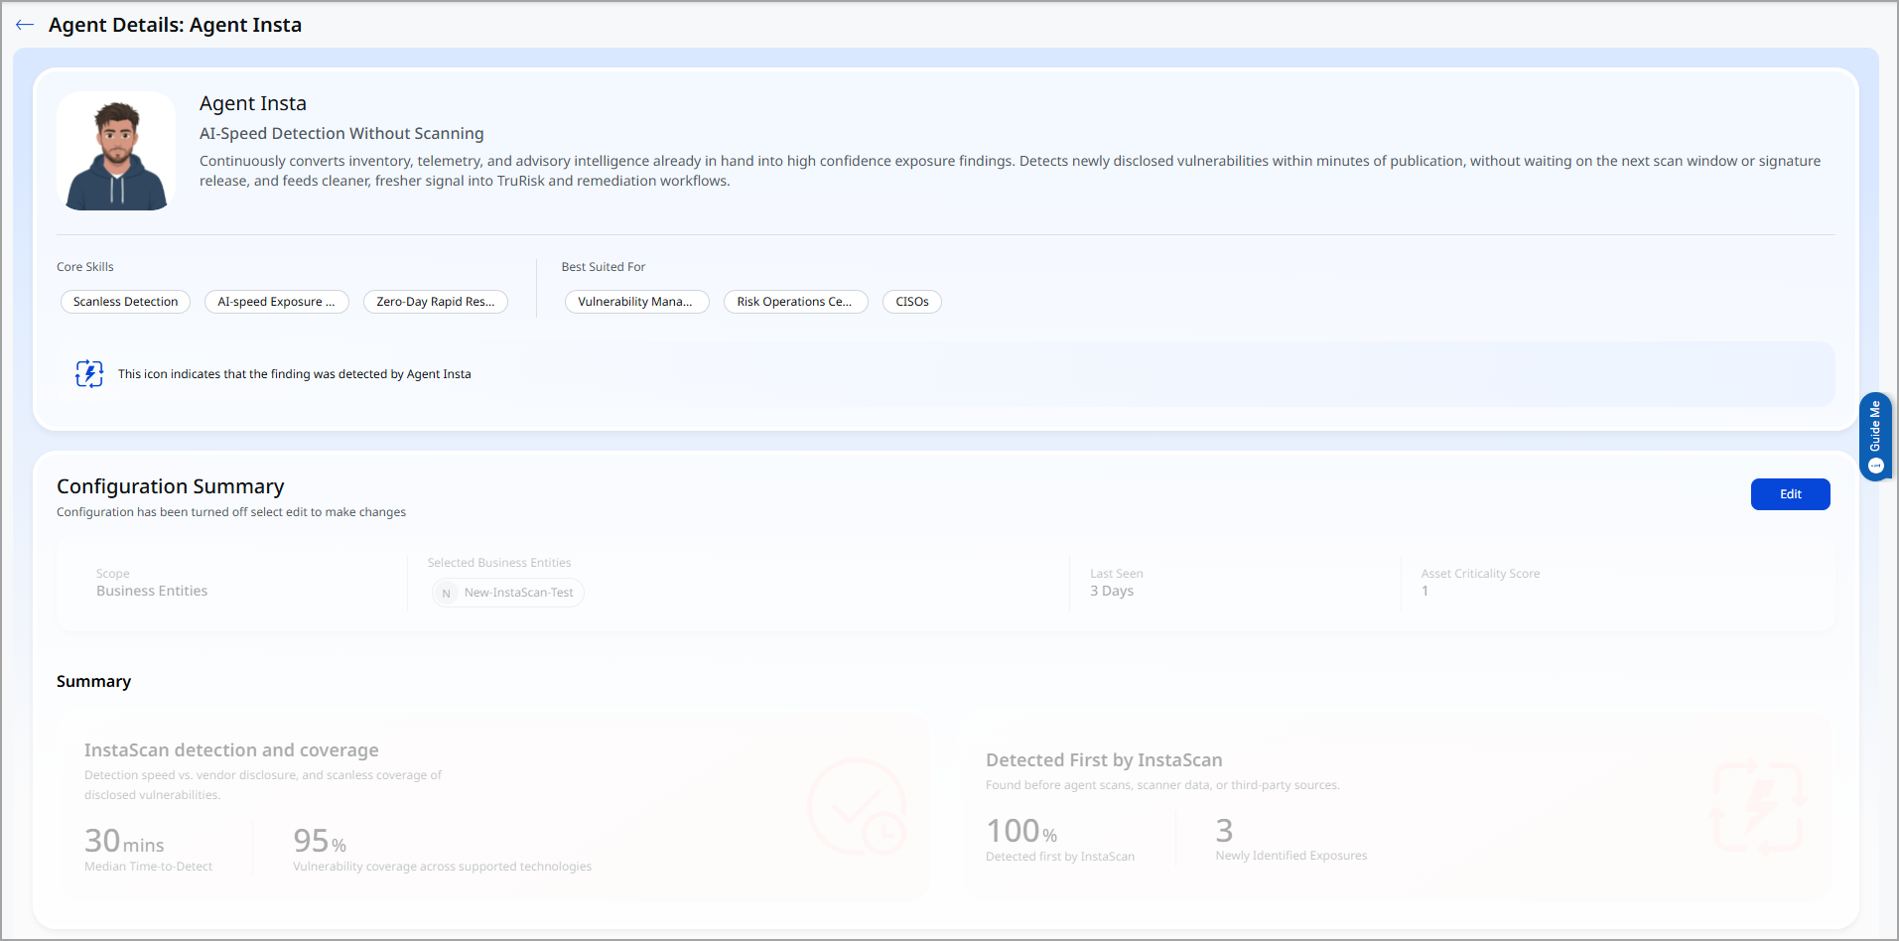Click the 'Best Suited For' label
The height and width of the screenshot is (941, 1899).
click(604, 267)
